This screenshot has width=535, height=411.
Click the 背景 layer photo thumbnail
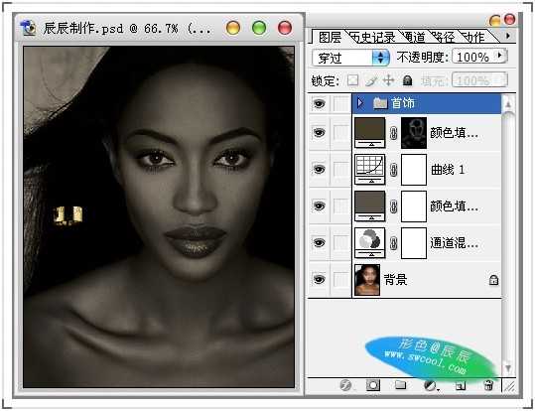coord(367,280)
